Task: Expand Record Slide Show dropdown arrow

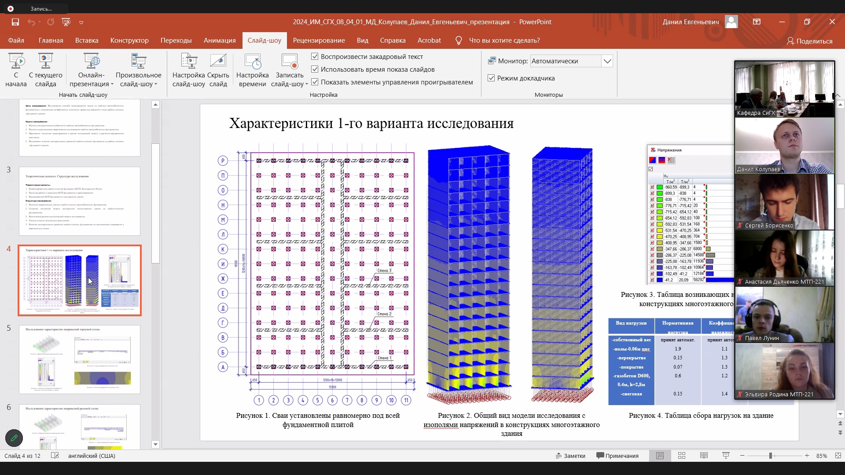Action: coord(307,84)
